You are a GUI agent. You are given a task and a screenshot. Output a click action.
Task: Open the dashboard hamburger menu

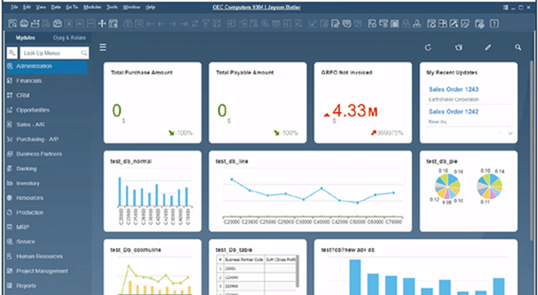103,48
